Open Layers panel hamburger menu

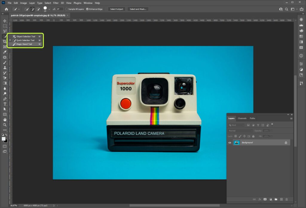coord(291,118)
